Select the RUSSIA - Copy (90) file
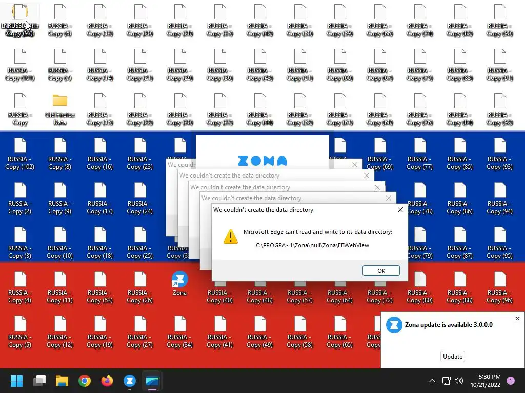The height and width of the screenshot is (393, 525). coord(499,20)
